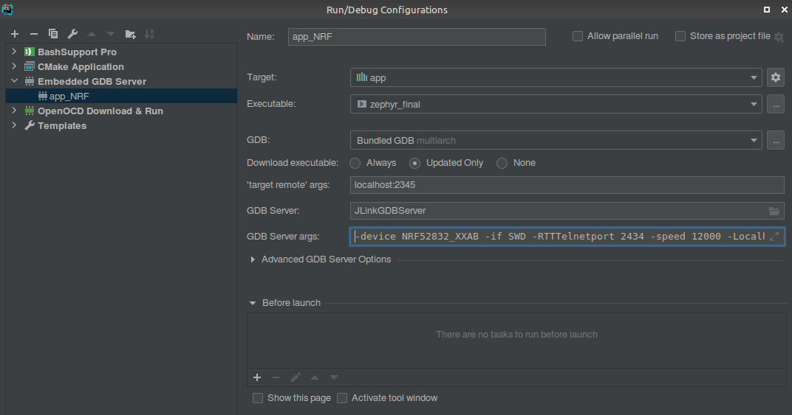This screenshot has height=415, width=792.
Task: Maximize the Run/Debug Configurations dialog
Action: [767, 10]
